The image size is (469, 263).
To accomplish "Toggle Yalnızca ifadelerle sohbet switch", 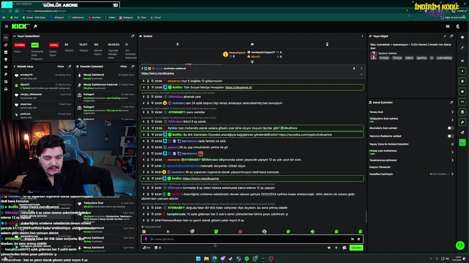I will coord(450,136).
